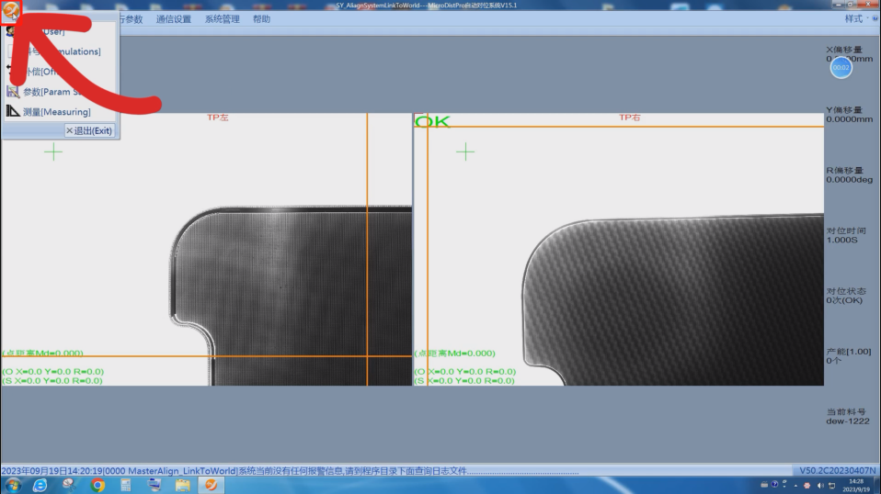The width and height of the screenshot is (881, 494).
Task: Open the Windows Start button
Action: (13, 485)
